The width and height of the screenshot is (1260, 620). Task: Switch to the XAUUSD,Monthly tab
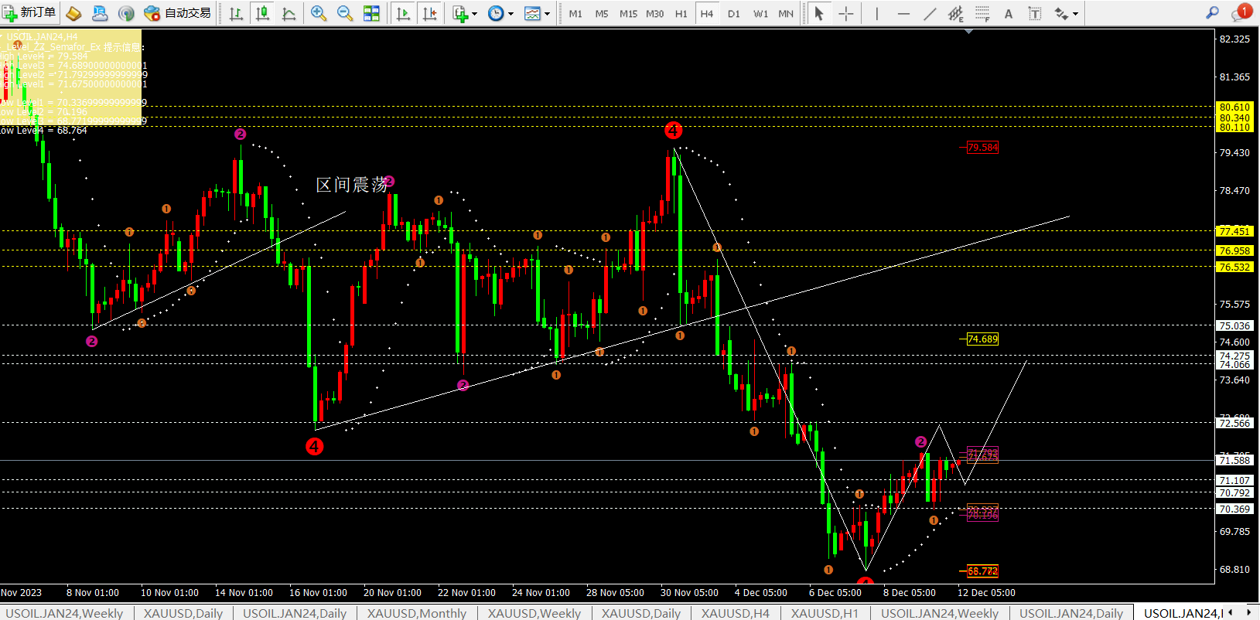pos(417,613)
